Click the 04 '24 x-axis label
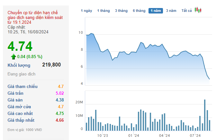216x140 pixels. pos(164,136)
